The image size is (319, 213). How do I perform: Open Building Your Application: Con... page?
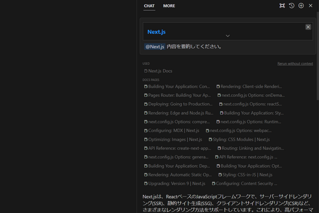(x=177, y=86)
